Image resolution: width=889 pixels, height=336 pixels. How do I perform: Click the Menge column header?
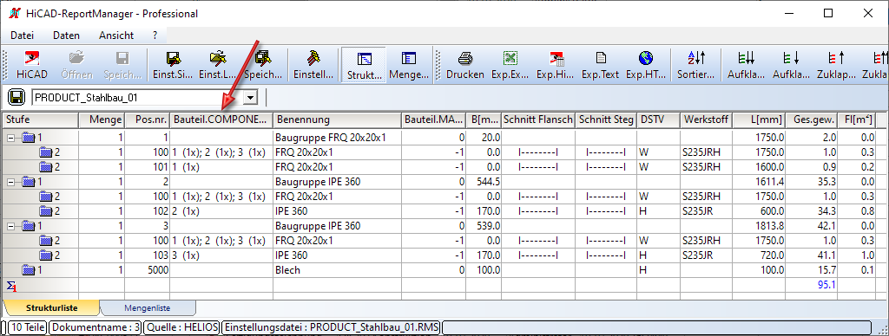102,120
